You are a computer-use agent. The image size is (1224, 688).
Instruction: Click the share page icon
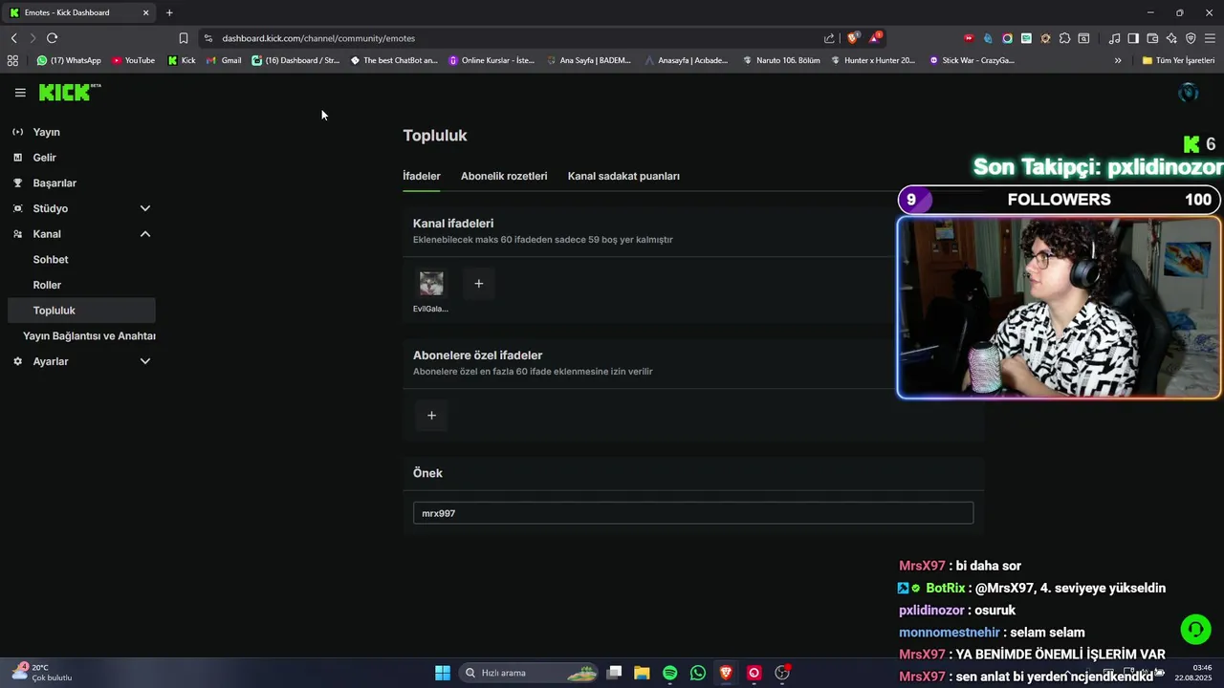(x=829, y=38)
